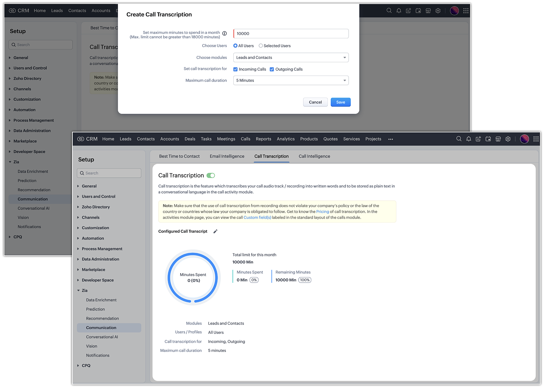Viewport: 544px width, 388px height.
Task: Click the calendar icon in lower header
Action: [x=488, y=139]
